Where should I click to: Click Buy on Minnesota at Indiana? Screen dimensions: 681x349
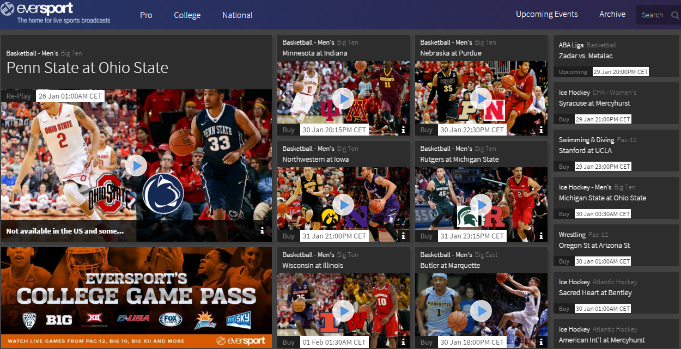(x=289, y=130)
